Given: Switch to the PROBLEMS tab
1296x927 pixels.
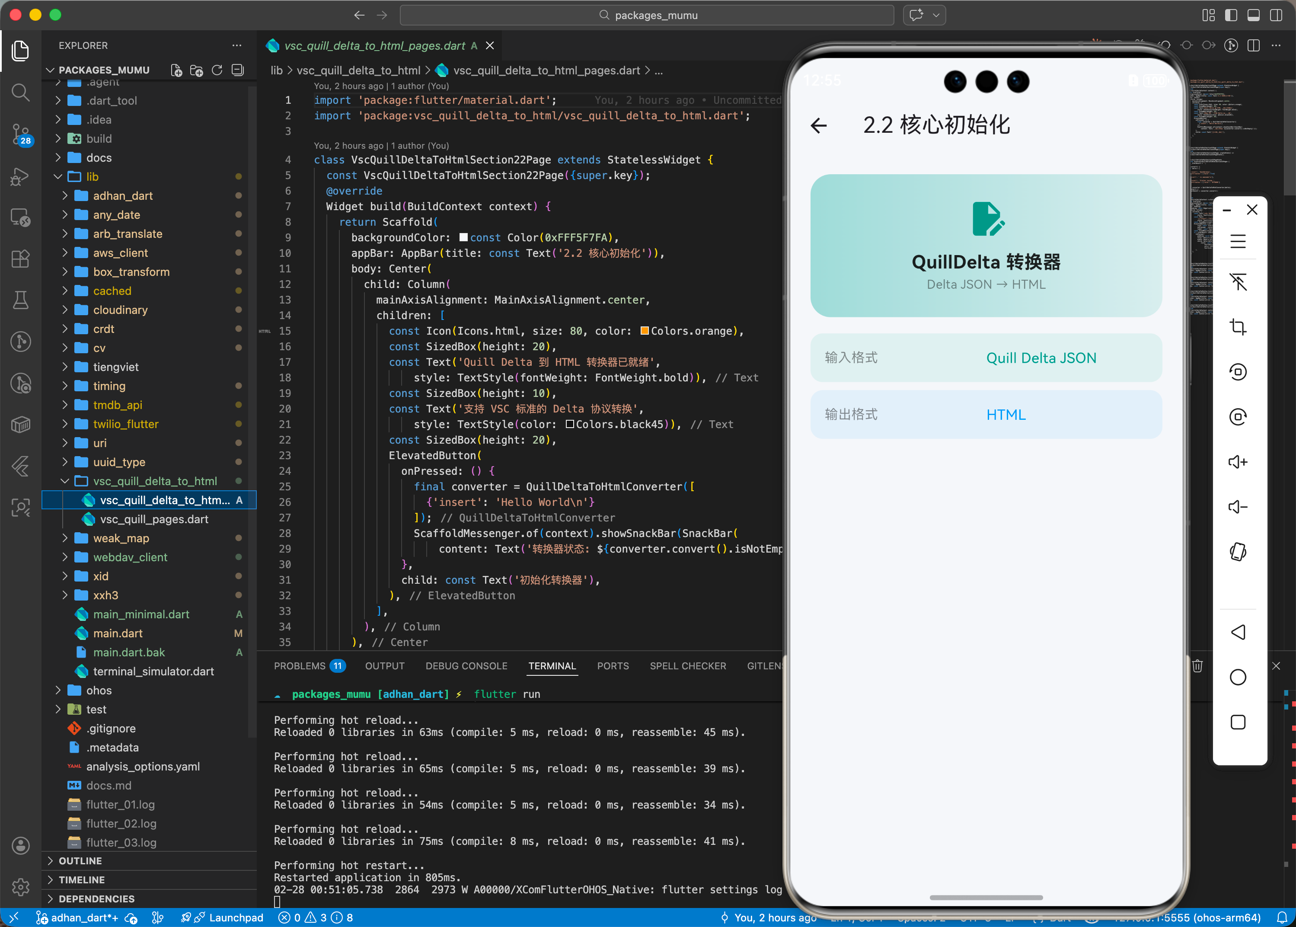Looking at the screenshot, I should tap(310, 665).
